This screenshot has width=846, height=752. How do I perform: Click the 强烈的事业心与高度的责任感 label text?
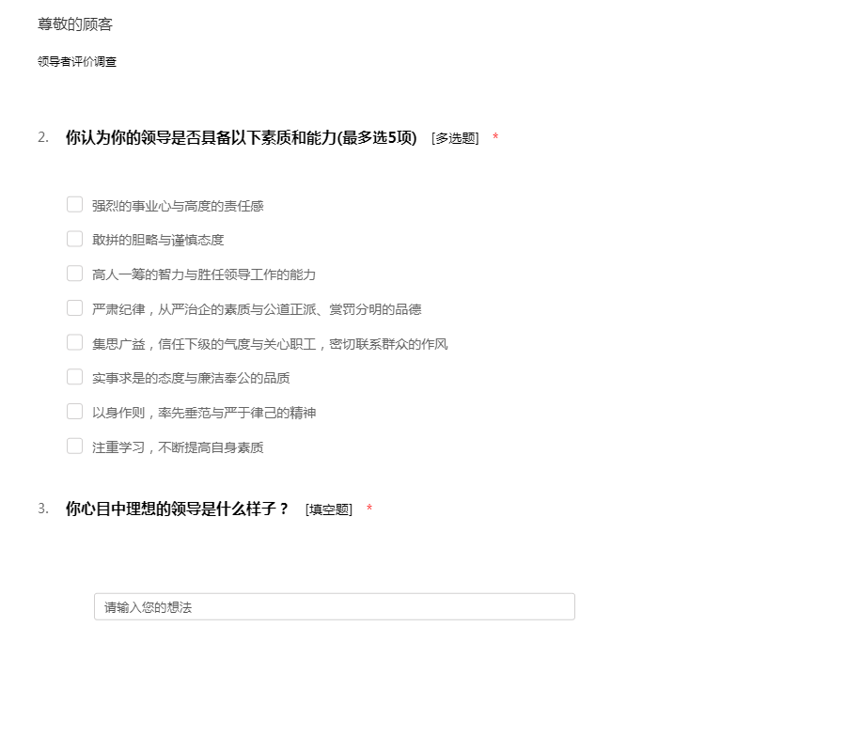(x=178, y=206)
